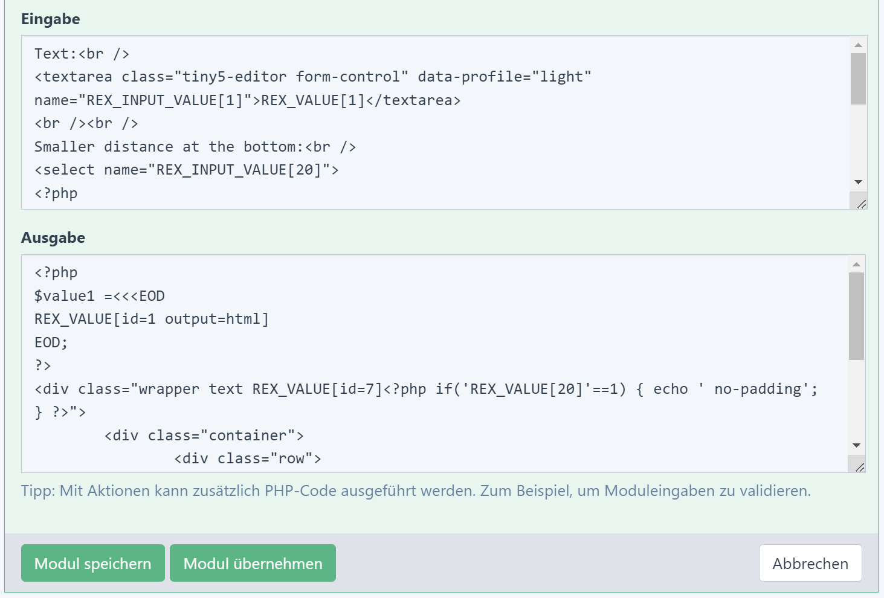Click the Ausgabe textarea resize handle
884x598 pixels.
coord(859,467)
